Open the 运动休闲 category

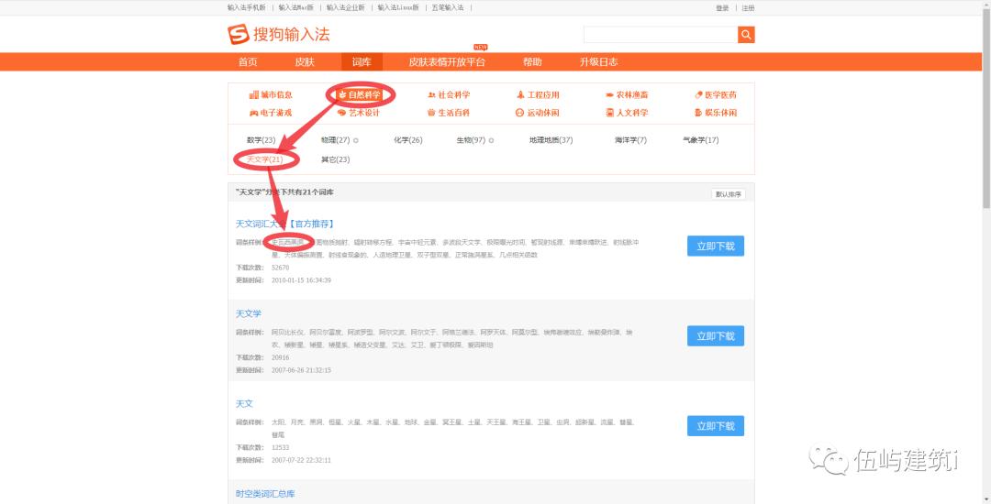tap(538, 113)
